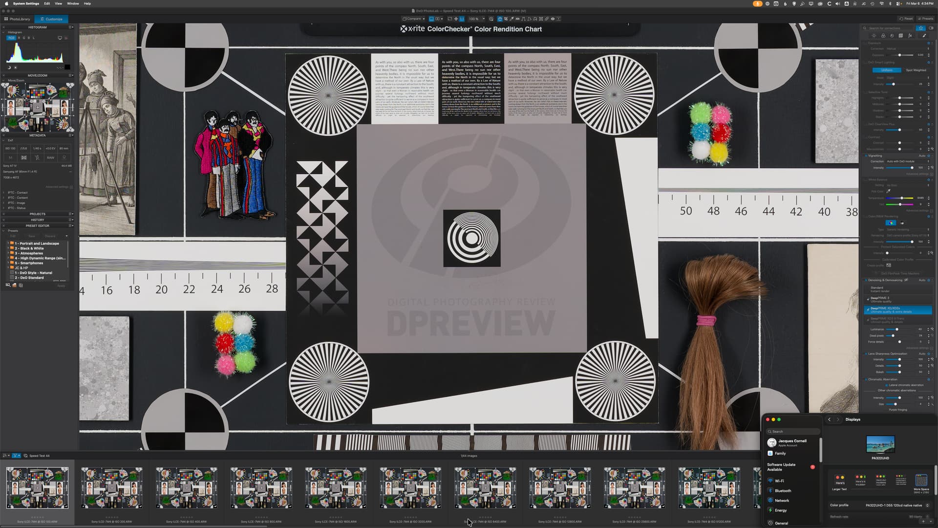The image size is (938, 528).
Task: Activate the white balance eyedropper tool
Action: click(512, 19)
